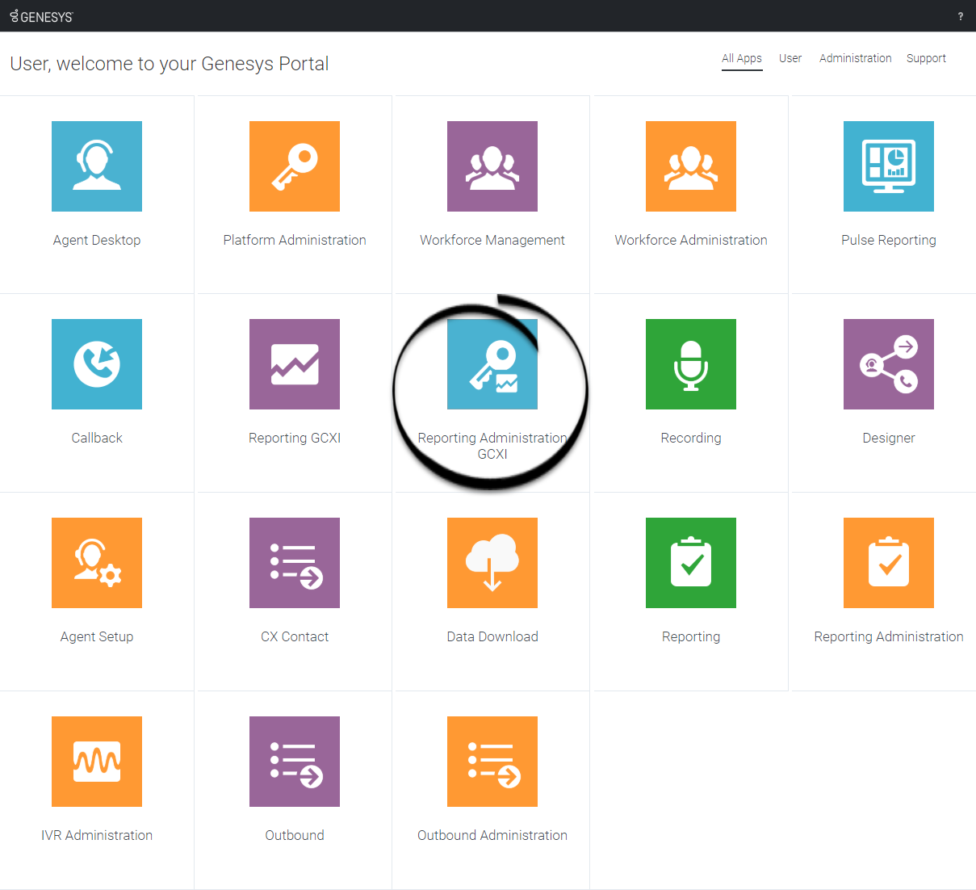The image size is (976, 890).
Task: Click the Reporting label under green clipboard
Action: click(x=691, y=636)
